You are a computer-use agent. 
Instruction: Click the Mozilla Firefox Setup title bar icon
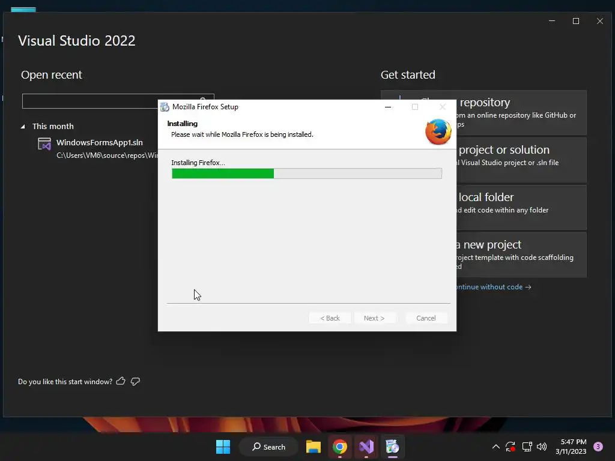165,107
